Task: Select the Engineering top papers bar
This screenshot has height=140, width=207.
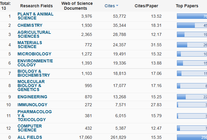Action: click(x=191, y=97)
